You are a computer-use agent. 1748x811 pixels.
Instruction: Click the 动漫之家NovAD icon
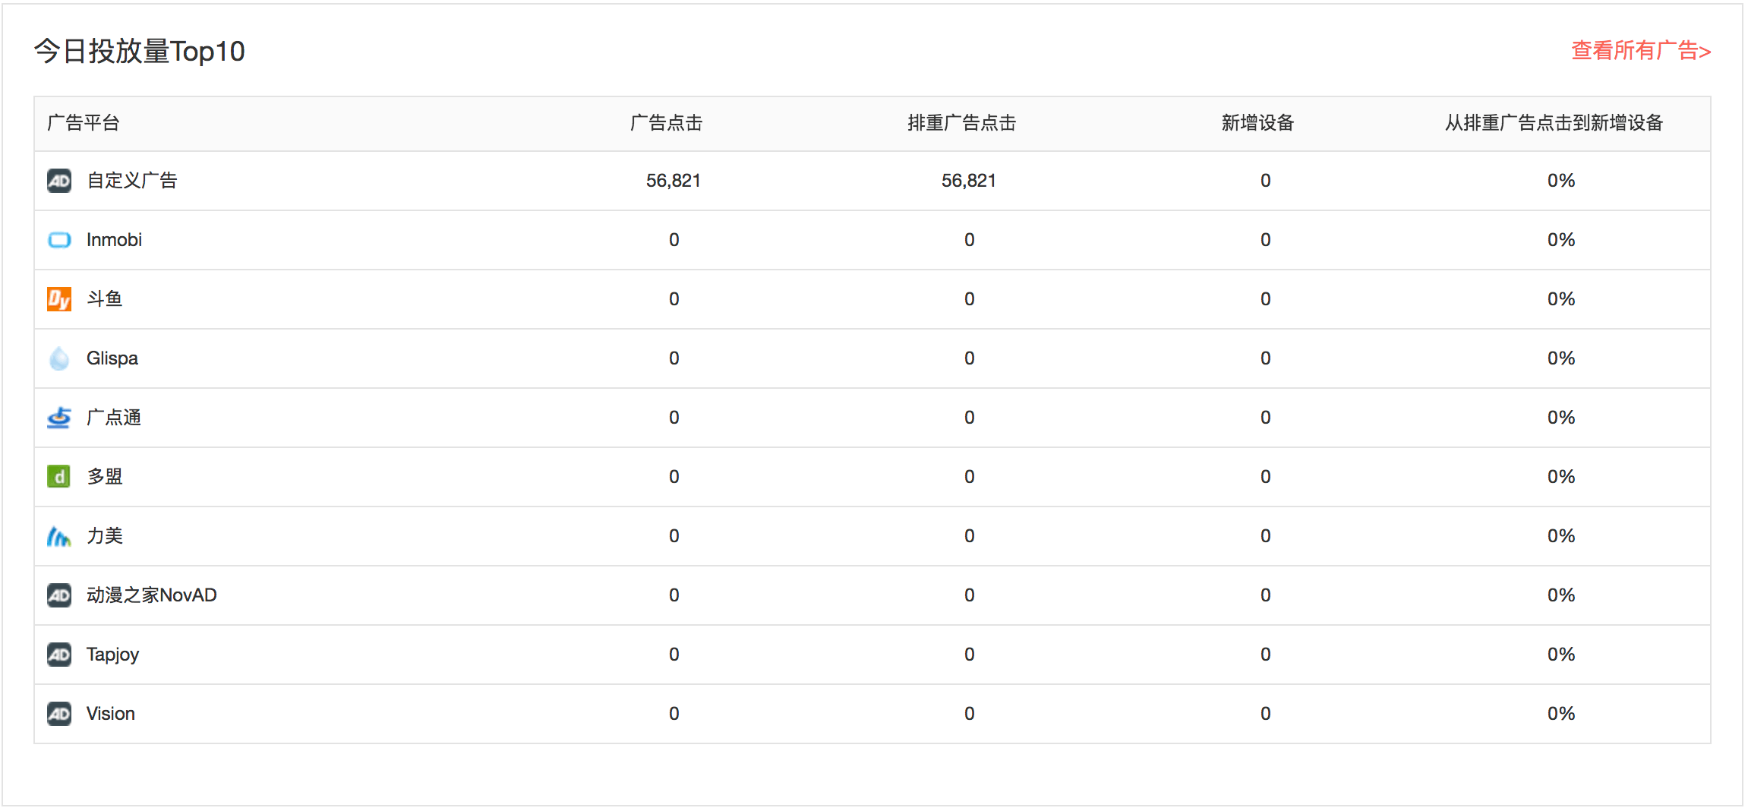tap(59, 595)
